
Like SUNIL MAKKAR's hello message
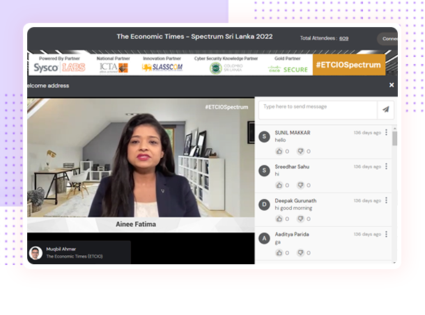(280, 151)
